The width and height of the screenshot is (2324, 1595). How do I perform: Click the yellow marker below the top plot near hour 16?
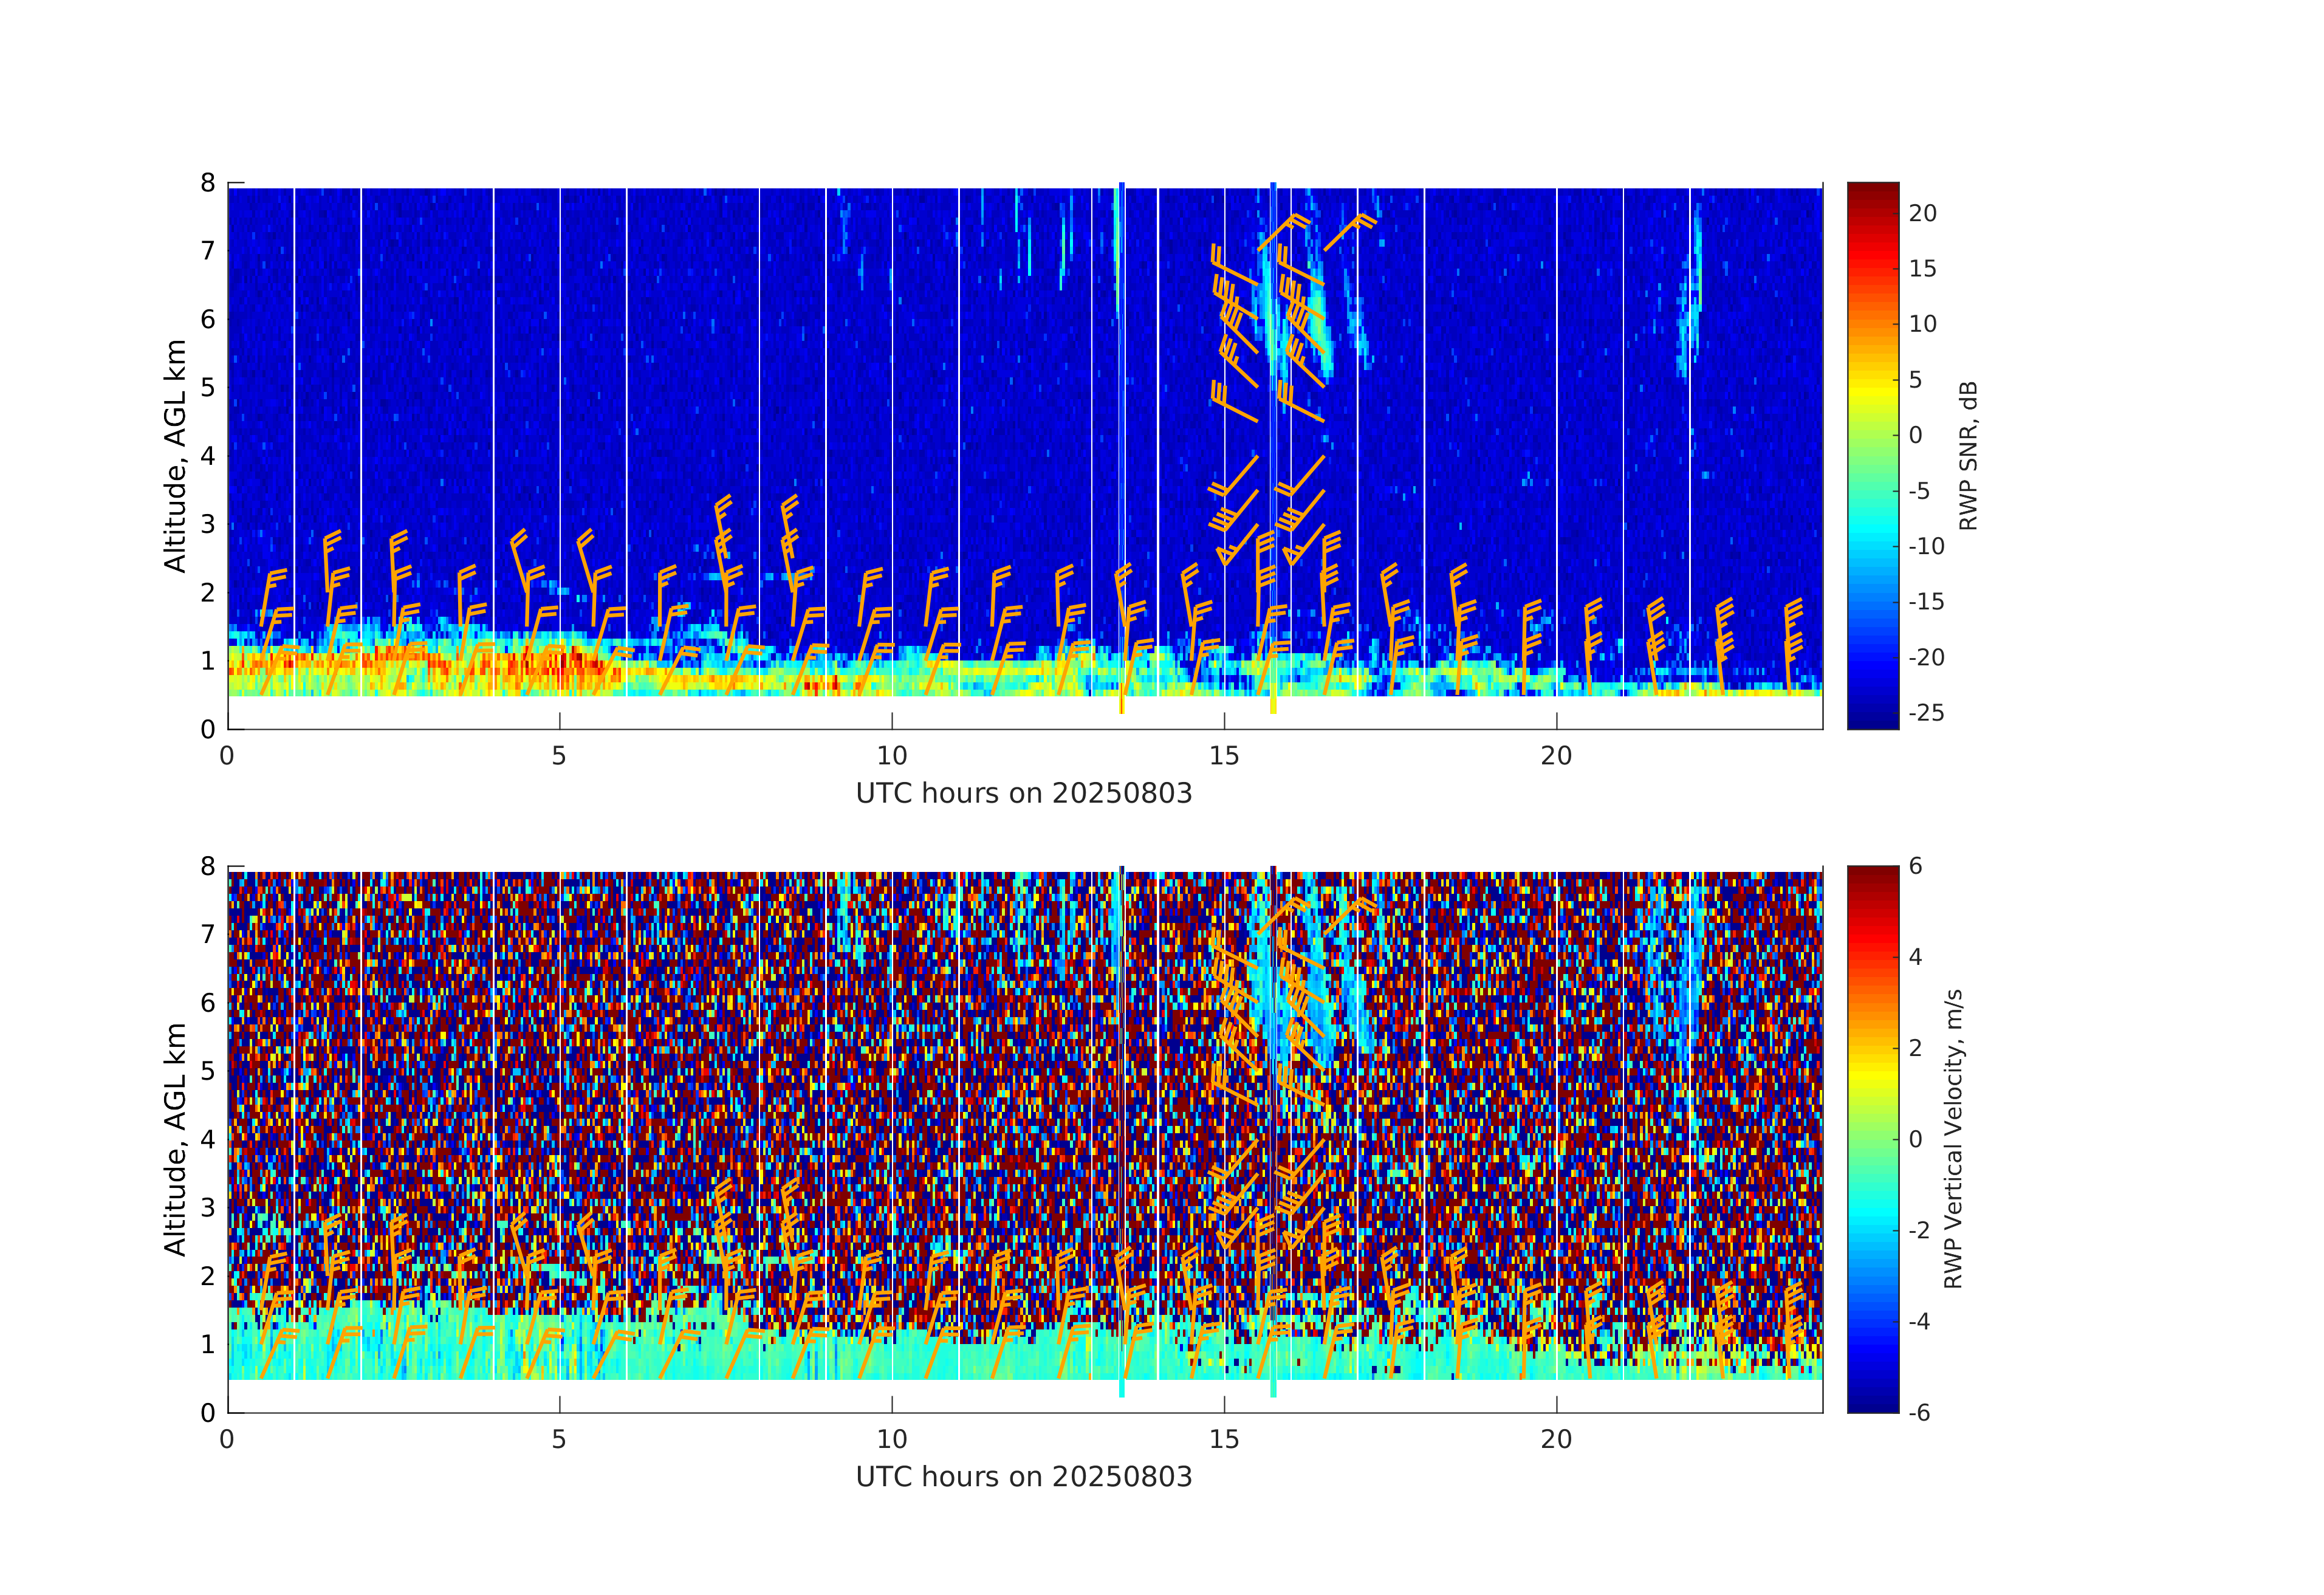pyautogui.click(x=1273, y=705)
